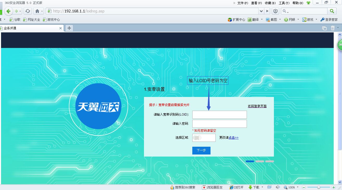Viewport: 342px width, 190px height.
Task: Open the 文件(F) menu
Action: pos(243,3)
